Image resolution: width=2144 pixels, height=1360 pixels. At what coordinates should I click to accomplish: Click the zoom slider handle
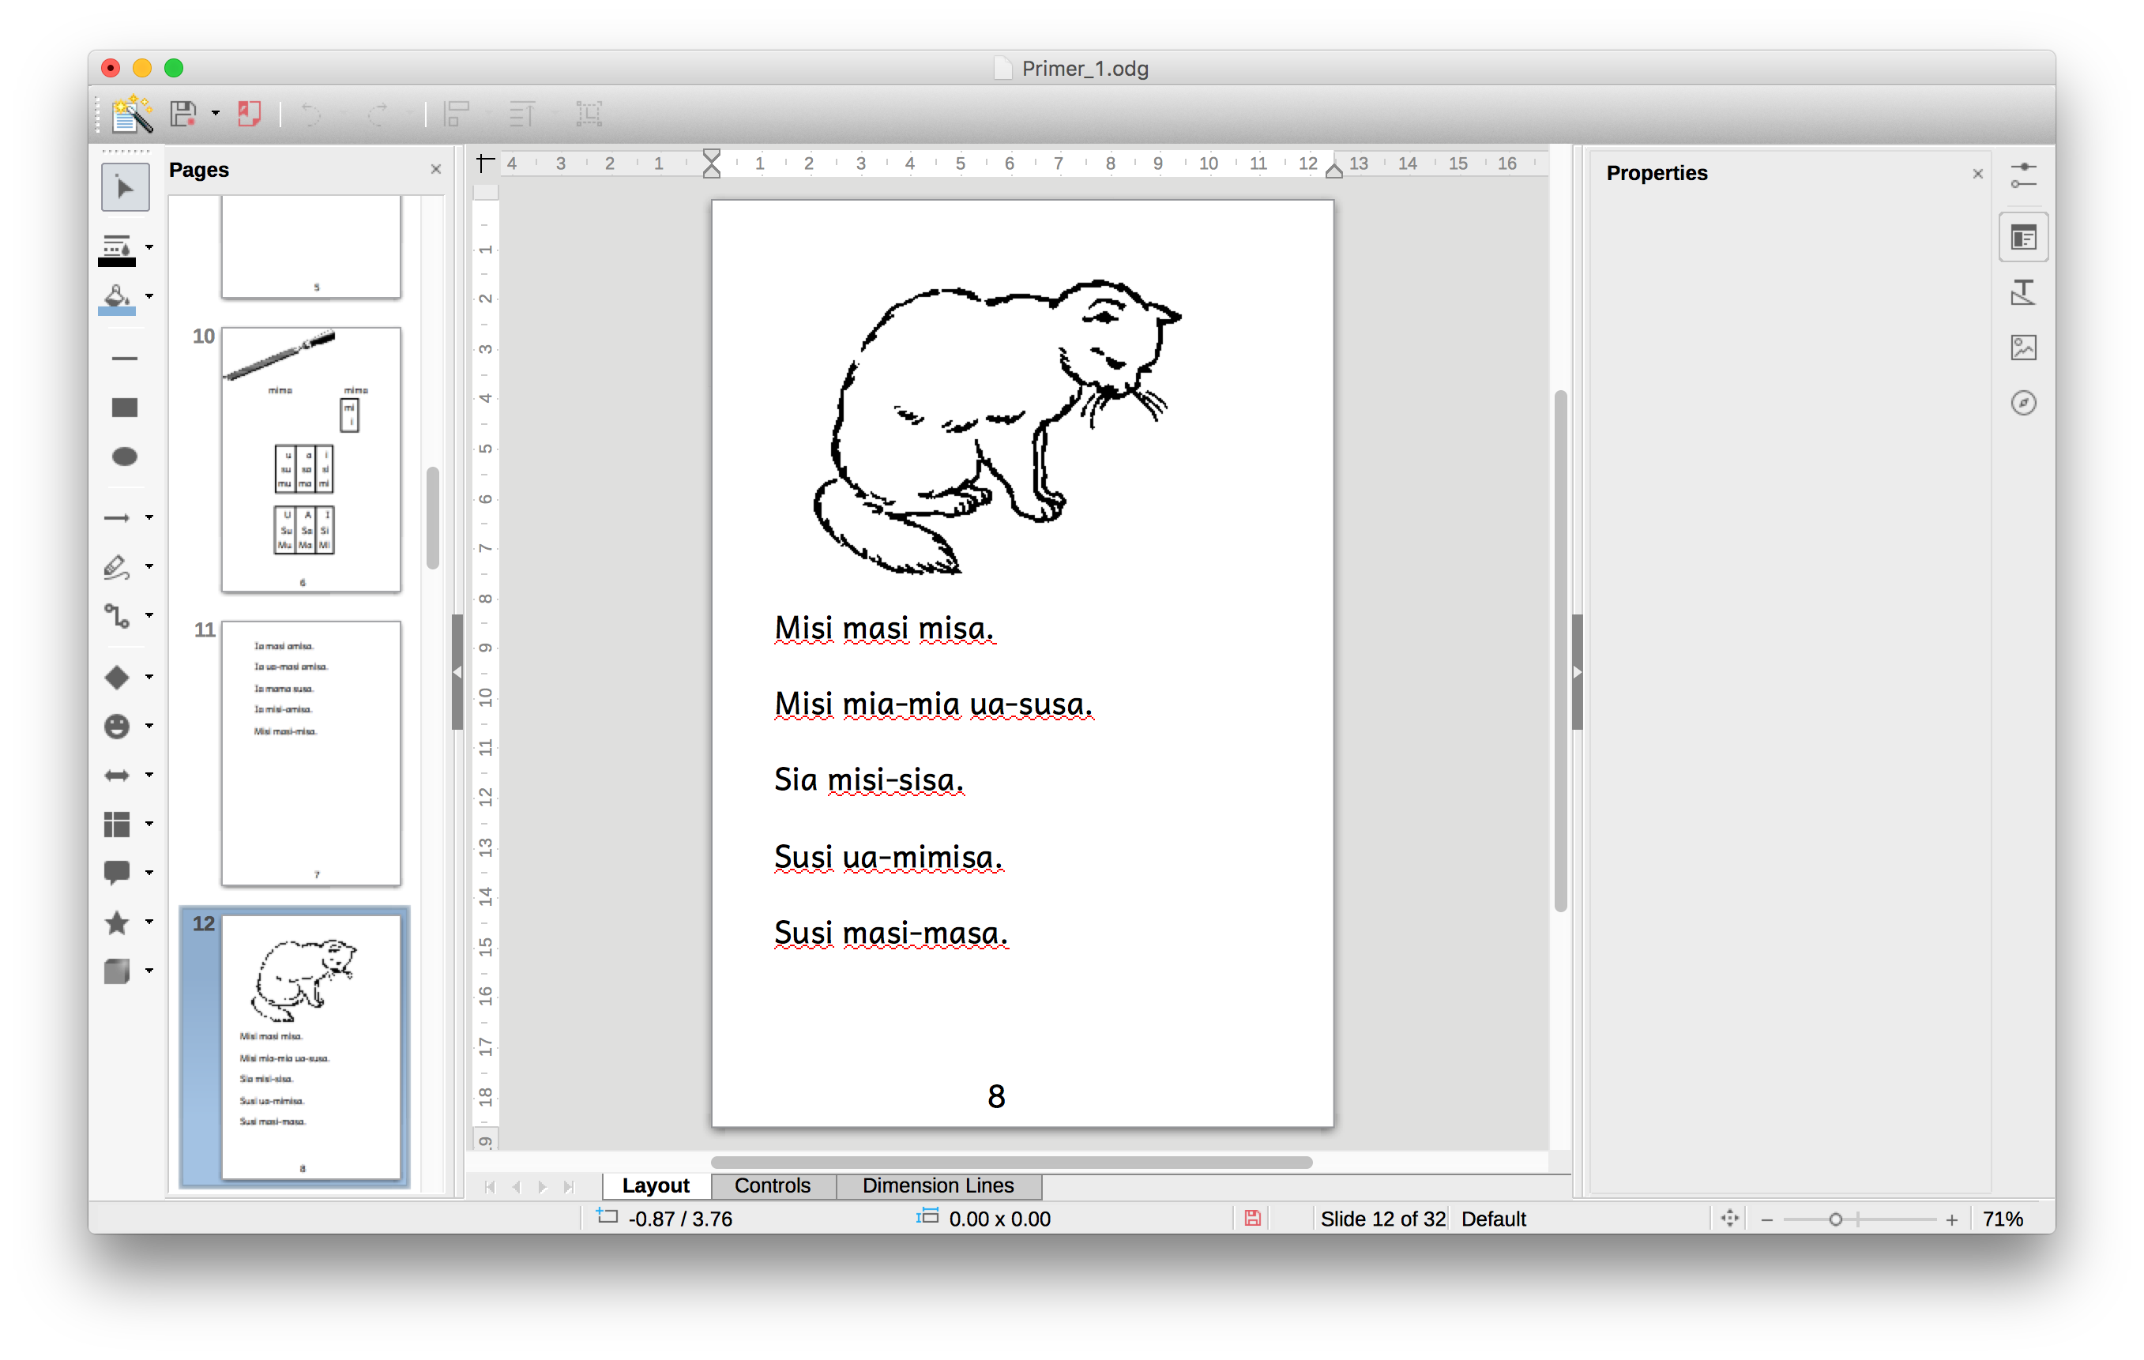[1835, 1219]
